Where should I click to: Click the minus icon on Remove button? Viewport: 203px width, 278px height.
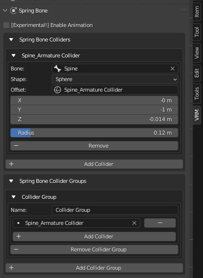[16, 146]
